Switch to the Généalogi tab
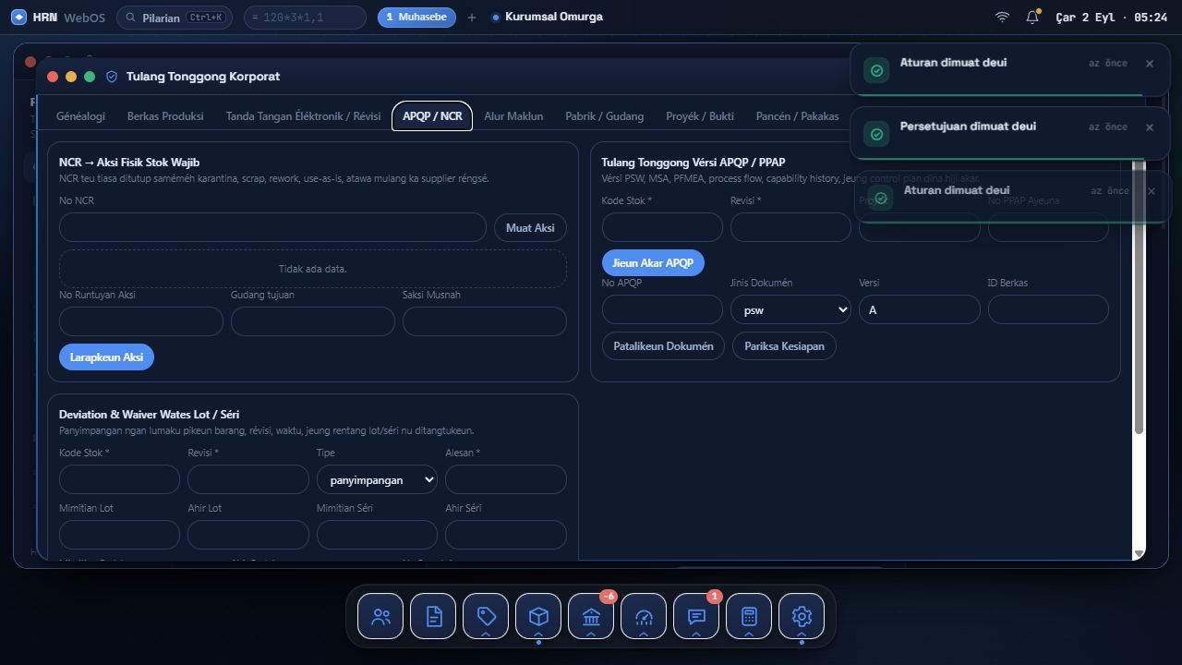 [80, 116]
